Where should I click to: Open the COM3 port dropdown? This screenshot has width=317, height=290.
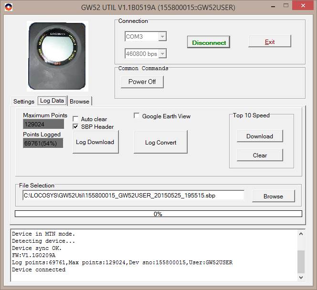point(162,37)
